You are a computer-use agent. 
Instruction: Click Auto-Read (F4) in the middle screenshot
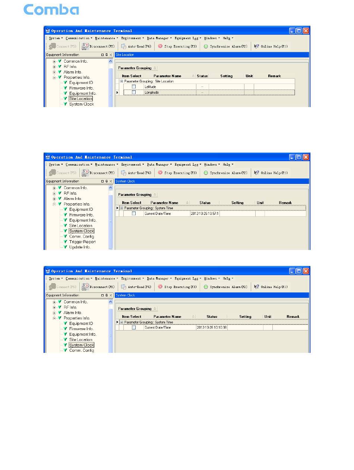pyautogui.click(x=136, y=173)
